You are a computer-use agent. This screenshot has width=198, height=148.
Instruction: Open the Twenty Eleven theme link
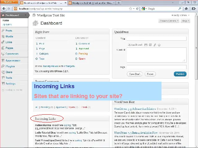pyautogui.click(x=51, y=66)
